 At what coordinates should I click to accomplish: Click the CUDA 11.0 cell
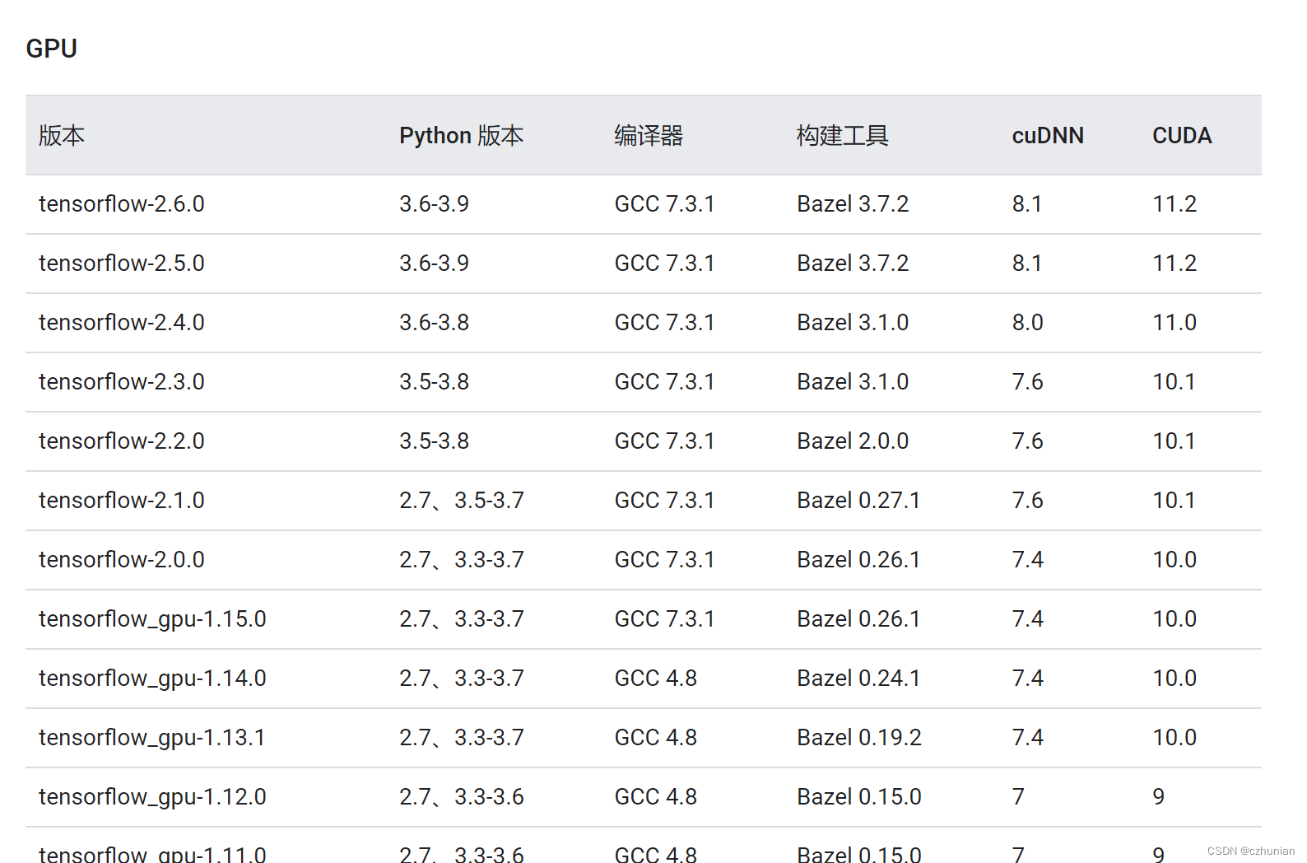[x=1174, y=322]
